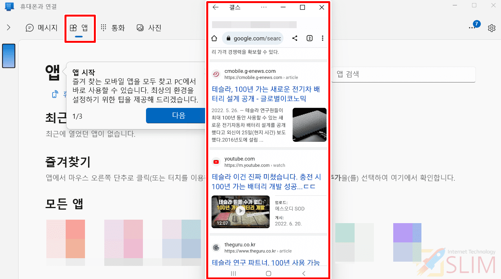Click the 에스오디 SOD uploader name
This screenshot has height=279, width=501.
pos(290,208)
